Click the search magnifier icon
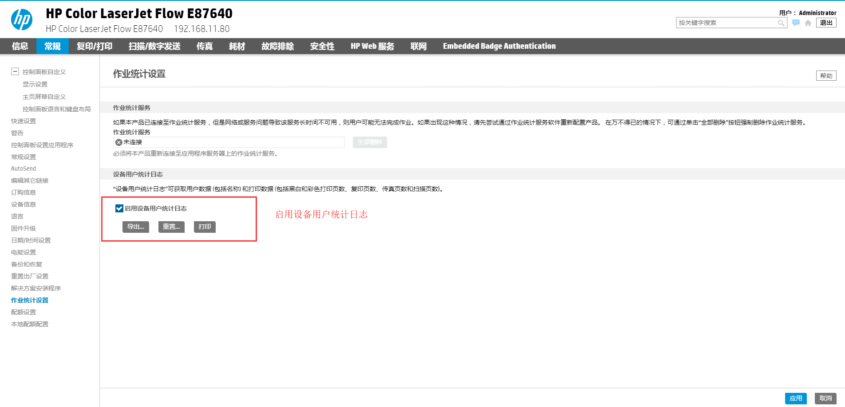This screenshot has width=845, height=407. tap(781, 23)
